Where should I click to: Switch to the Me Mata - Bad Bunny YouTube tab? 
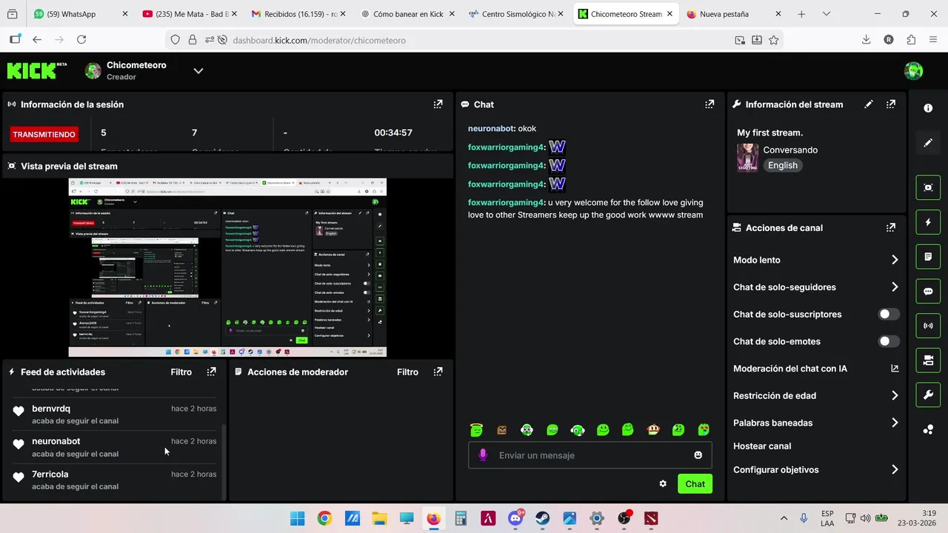190,14
